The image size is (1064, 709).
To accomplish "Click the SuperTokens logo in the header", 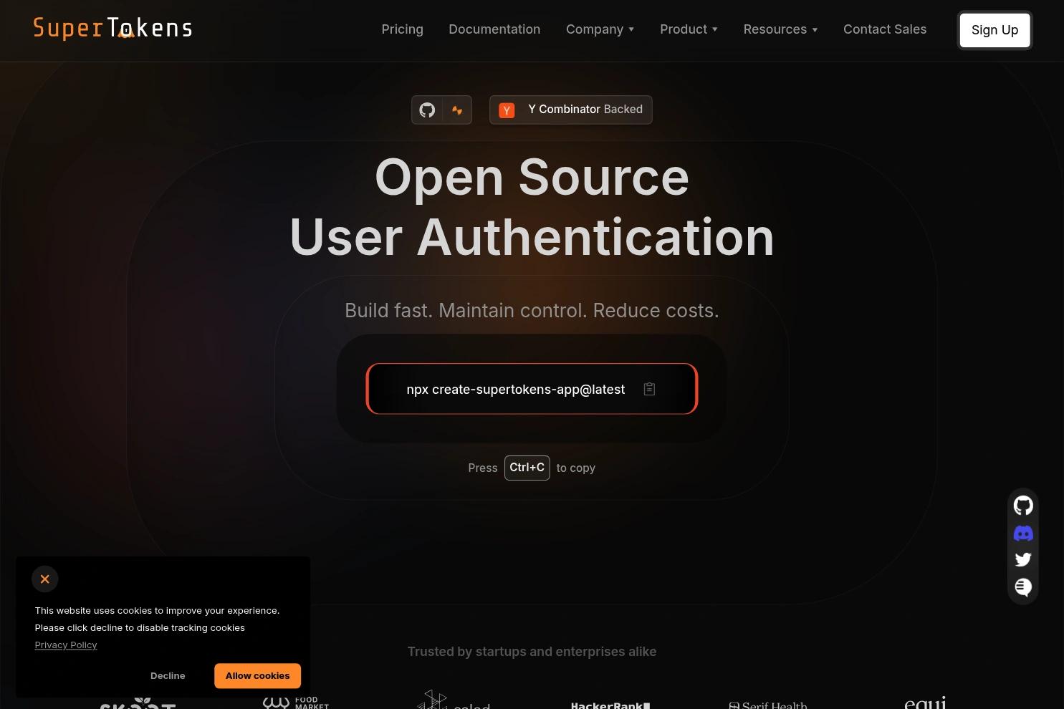I will pyautogui.click(x=112, y=29).
